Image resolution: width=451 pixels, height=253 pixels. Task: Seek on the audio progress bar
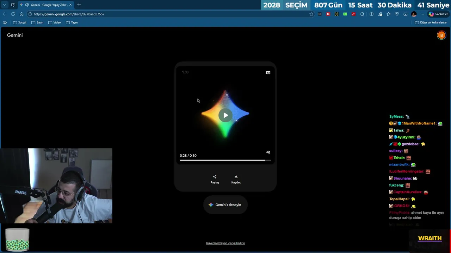[225, 160]
